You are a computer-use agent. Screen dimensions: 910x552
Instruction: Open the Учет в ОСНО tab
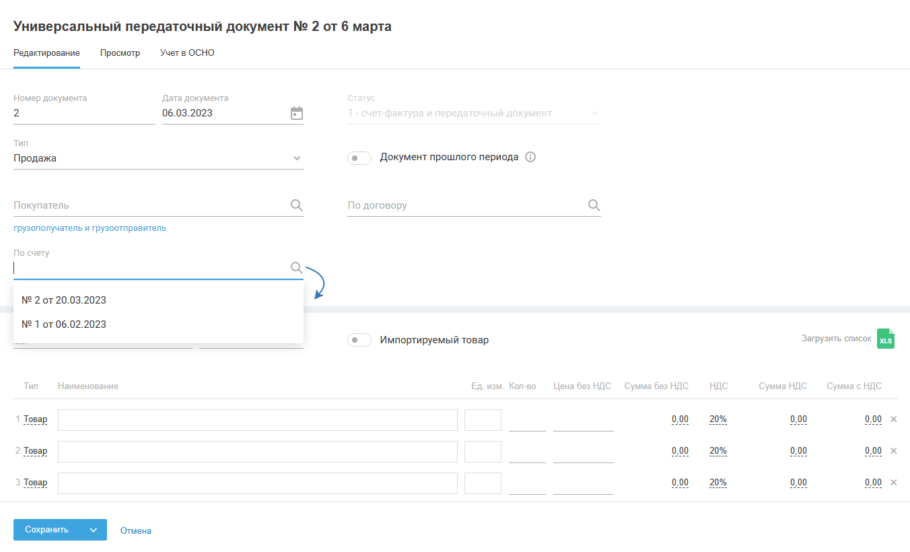[187, 53]
